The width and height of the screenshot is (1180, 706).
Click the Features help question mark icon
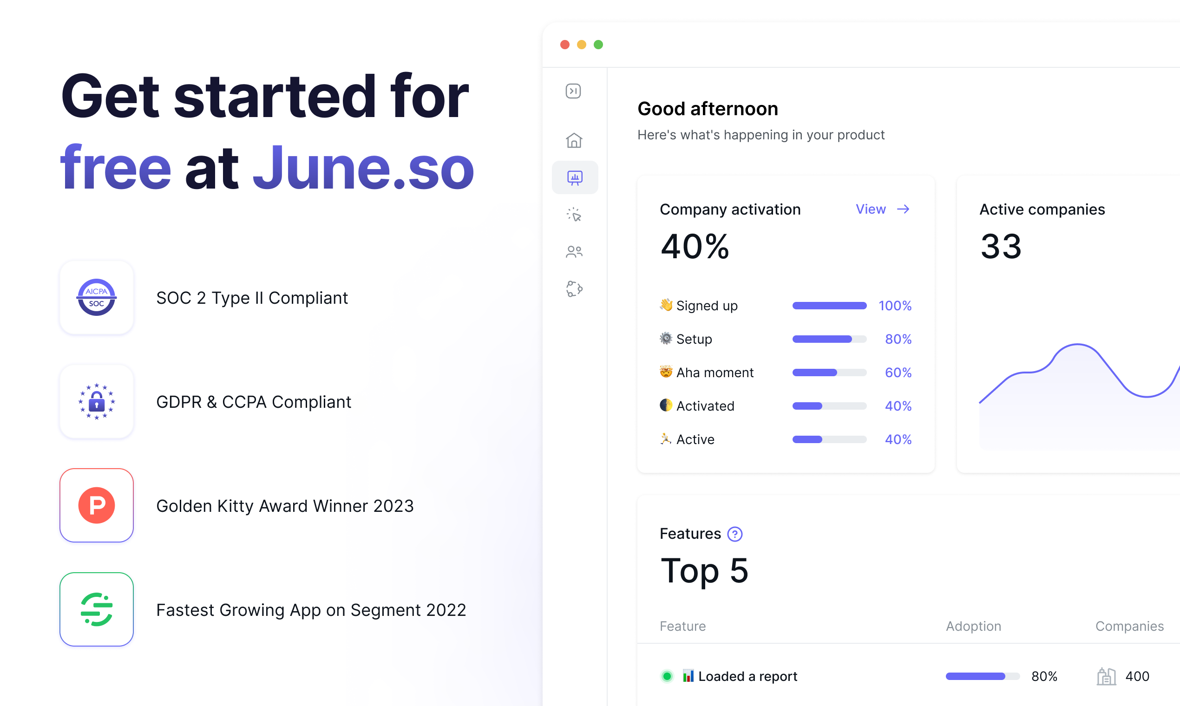735,534
